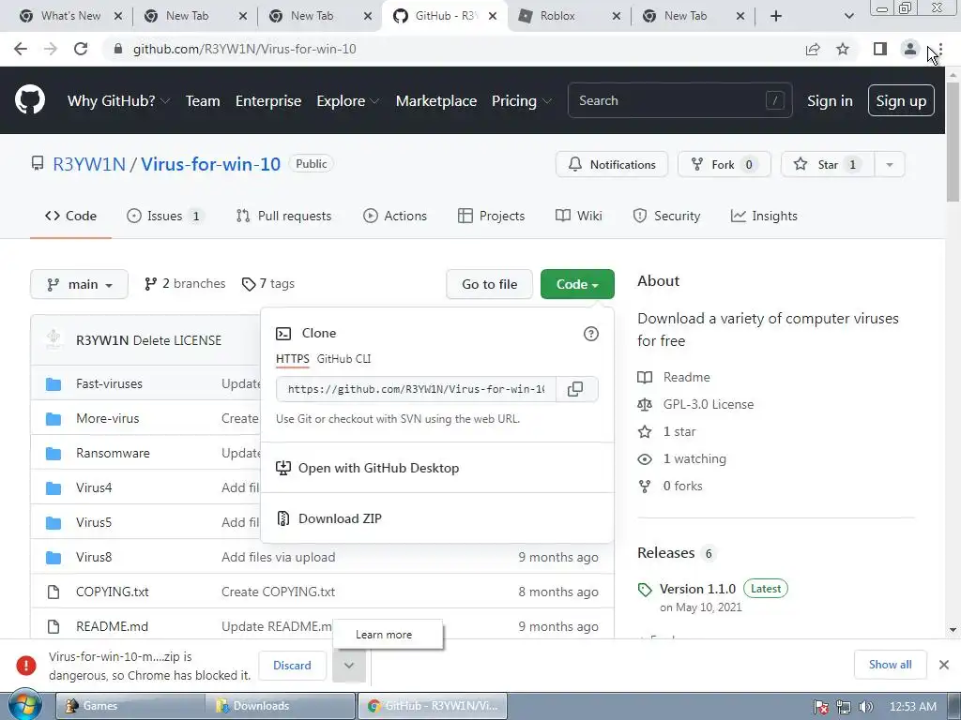Switch to Pull requests tab
Image resolution: width=961 pixels, height=720 pixels.
pyautogui.click(x=283, y=217)
